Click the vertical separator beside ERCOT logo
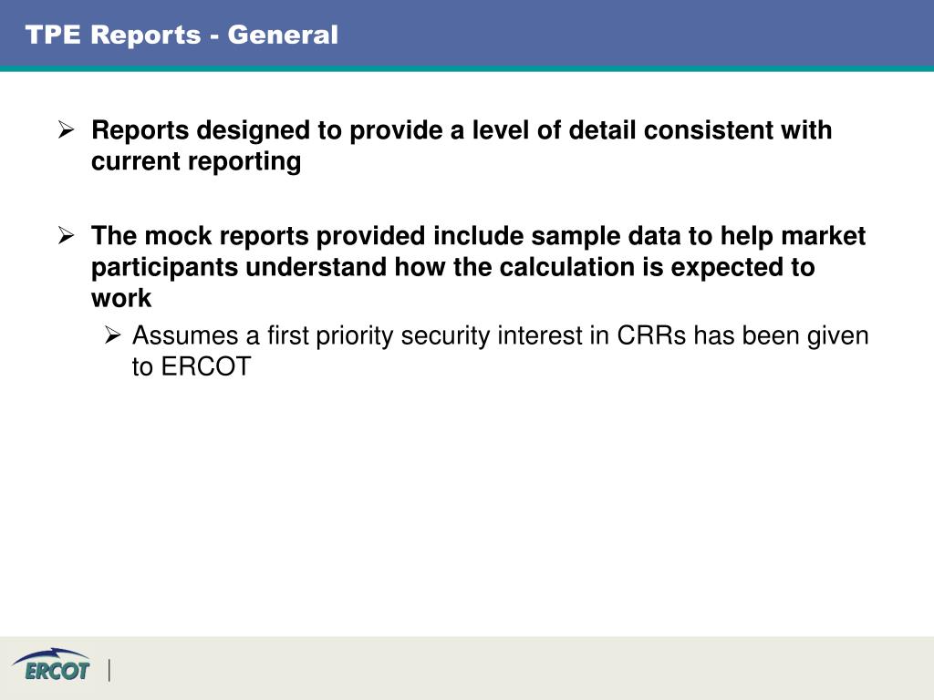The image size is (934, 700). [x=109, y=670]
